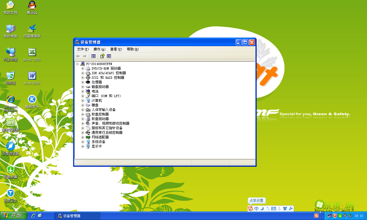Collapse the PC-20140808YFFN root node
Viewport: 367px width, 220px height.
(x=77, y=64)
